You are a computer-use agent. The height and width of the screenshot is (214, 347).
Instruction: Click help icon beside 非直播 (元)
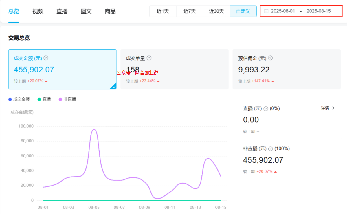point(271,149)
